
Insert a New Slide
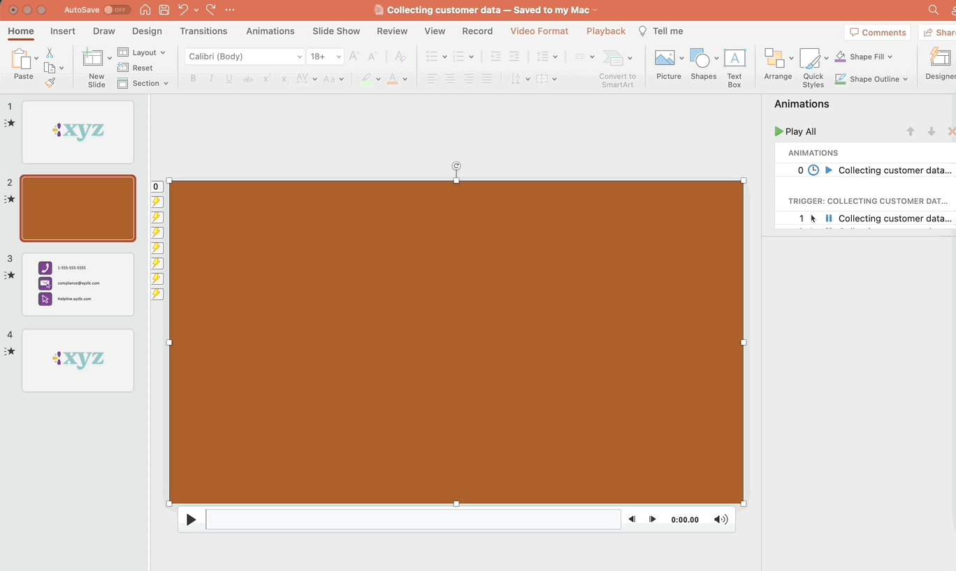coord(96,68)
